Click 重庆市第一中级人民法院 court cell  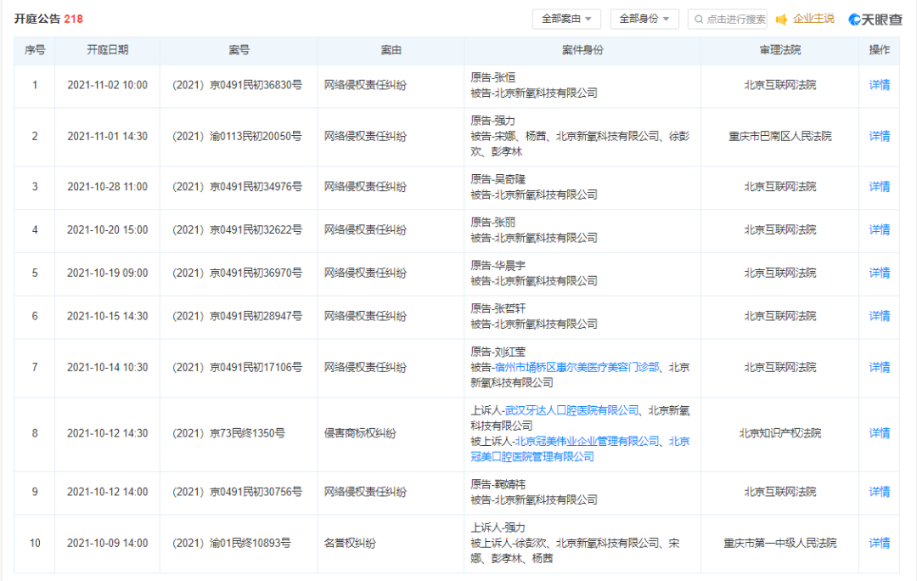(x=779, y=543)
